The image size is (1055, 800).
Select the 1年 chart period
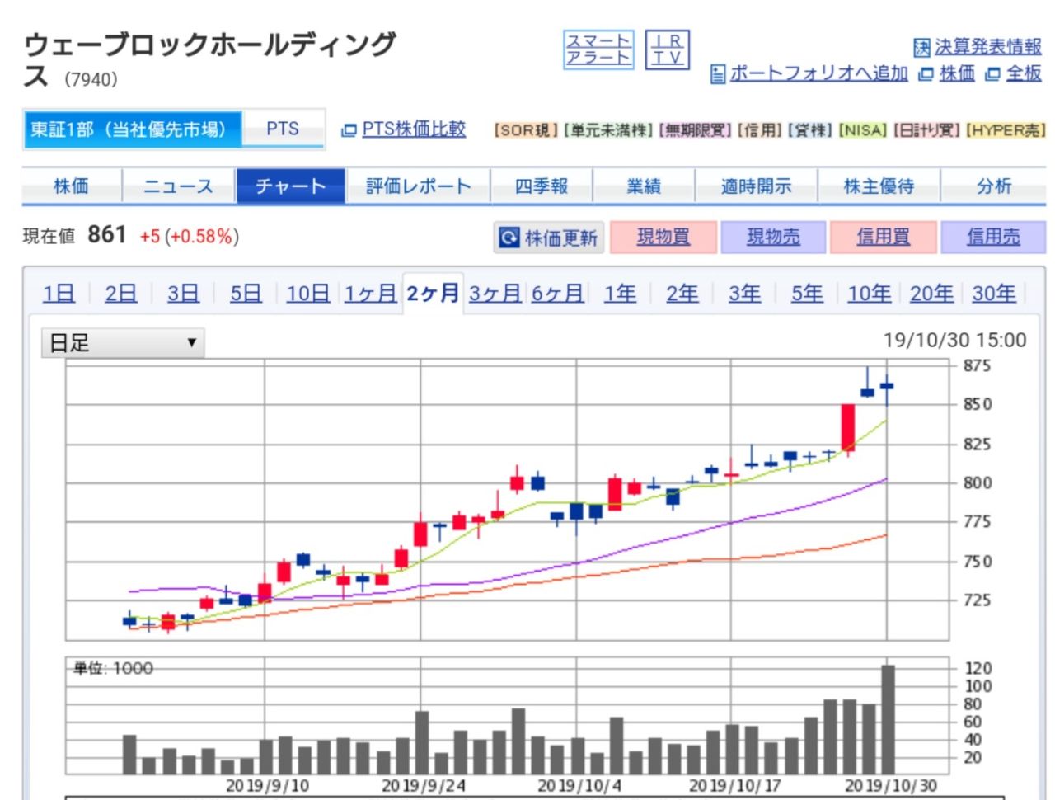620,294
